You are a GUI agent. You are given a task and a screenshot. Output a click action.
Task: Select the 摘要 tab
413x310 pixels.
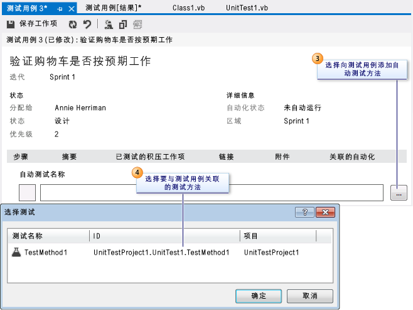point(69,157)
